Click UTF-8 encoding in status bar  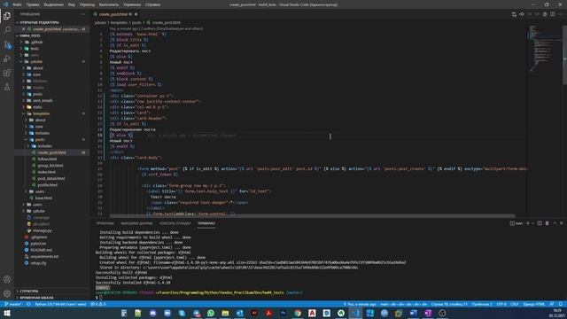501,304
